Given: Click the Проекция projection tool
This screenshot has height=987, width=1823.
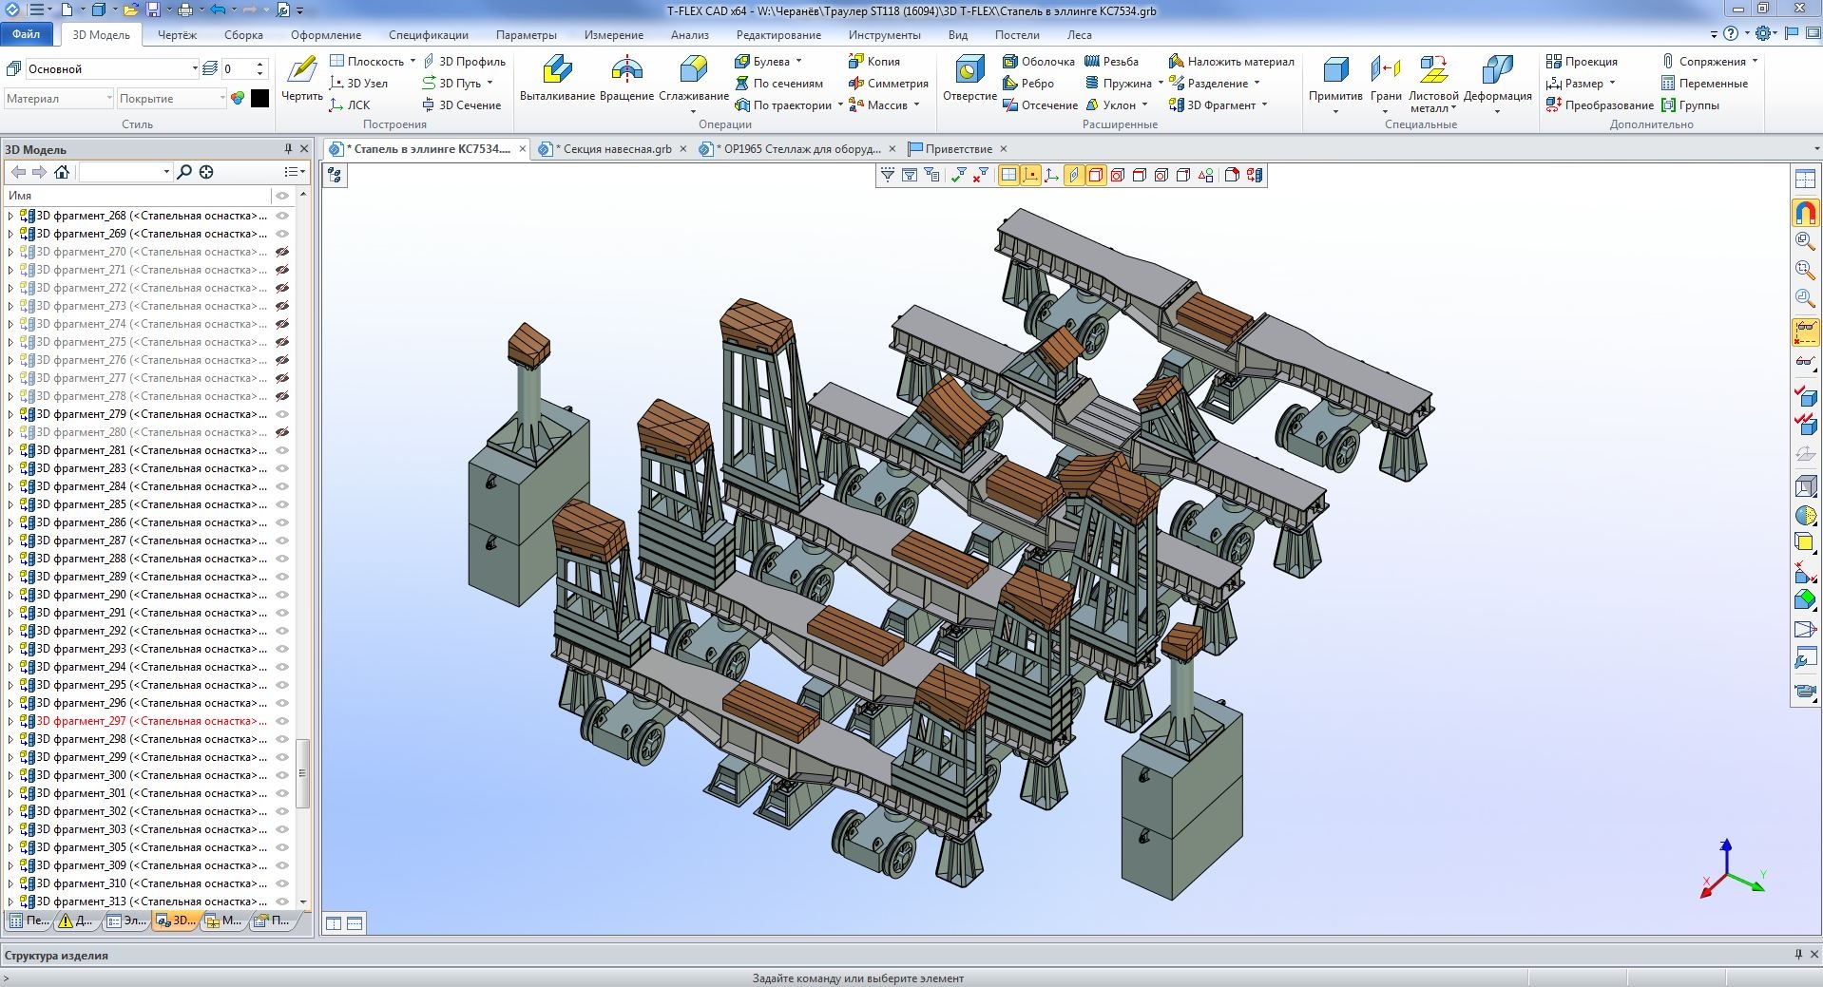Looking at the screenshot, I should tap(1582, 61).
